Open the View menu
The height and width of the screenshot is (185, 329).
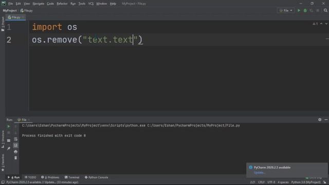click(x=27, y=4)
